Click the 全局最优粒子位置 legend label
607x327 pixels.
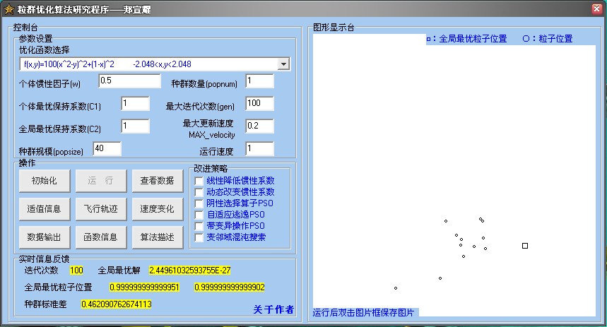(473, 39)
